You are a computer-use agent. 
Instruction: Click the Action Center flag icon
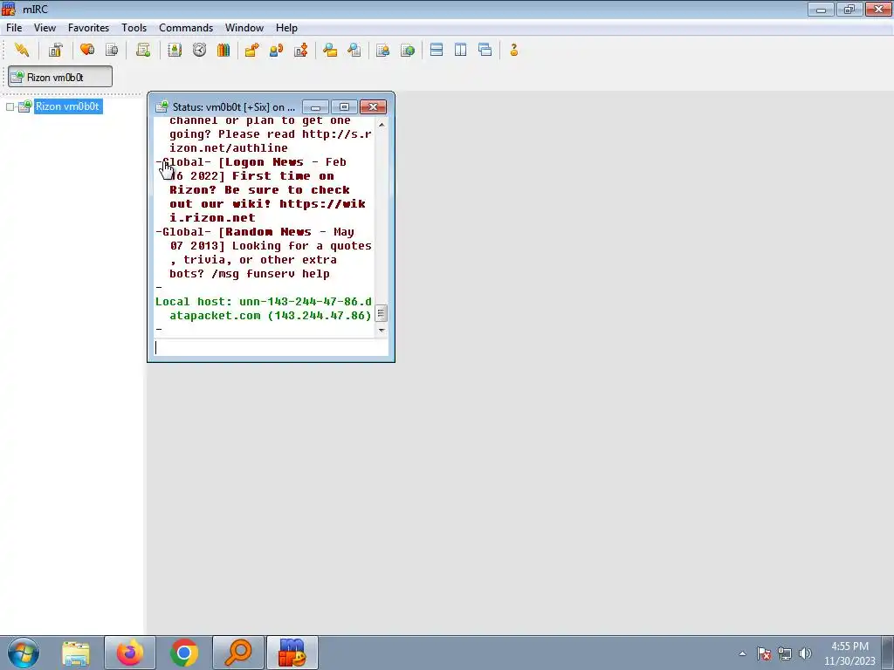click(x=764, y=653)
